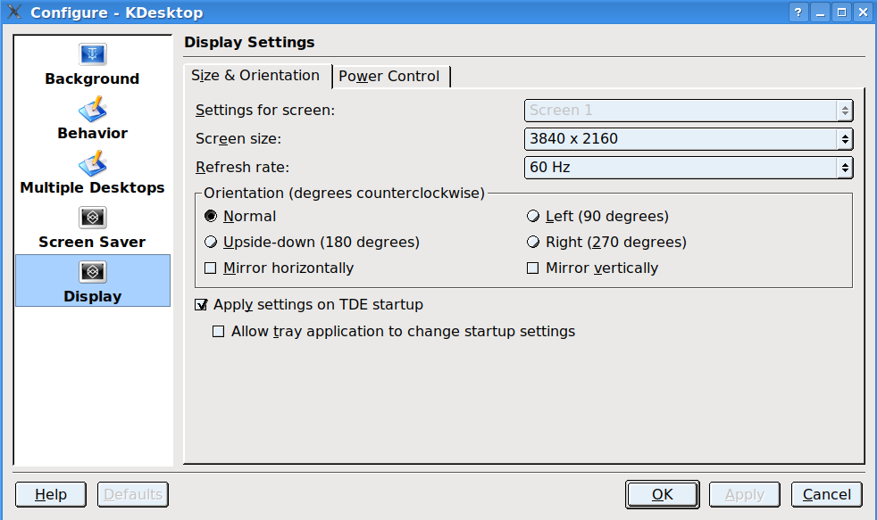Enable Mirror horizontally checkbox
Screen dimensions: 877x520
pyautogui.click(x=211, y=268)
